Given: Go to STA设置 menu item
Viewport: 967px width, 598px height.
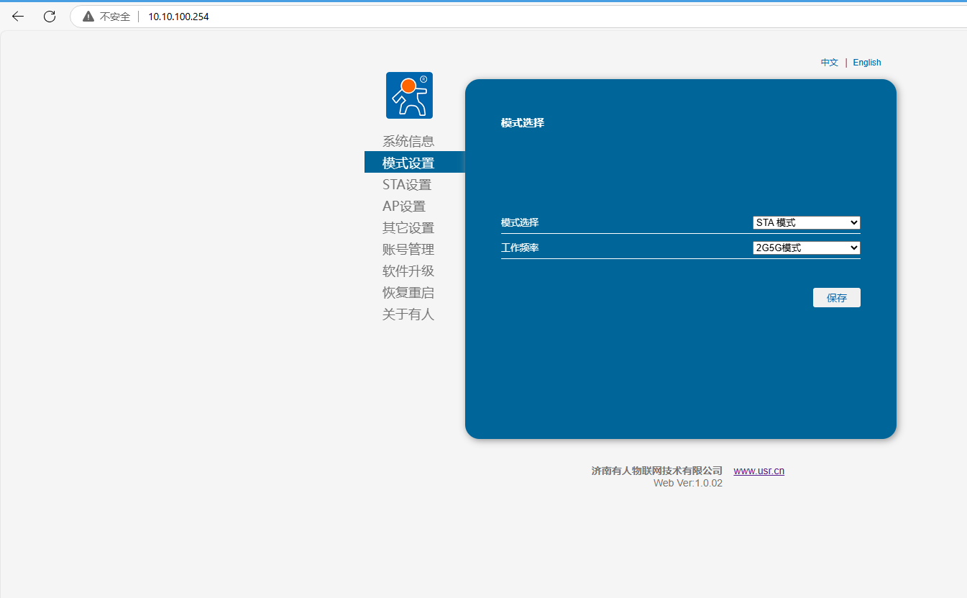Looking at the screenshot, I should coord(407,185).
